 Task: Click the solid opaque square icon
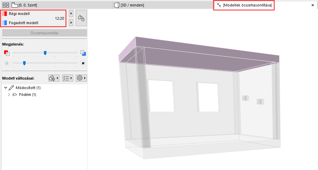[83, 63]
